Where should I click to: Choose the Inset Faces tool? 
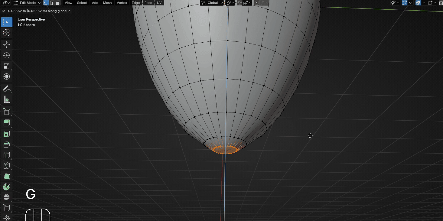click(6, 134)
